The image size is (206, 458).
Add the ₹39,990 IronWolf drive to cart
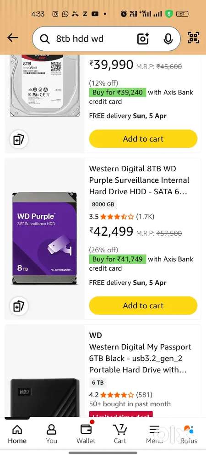click(x=143, y=139)
